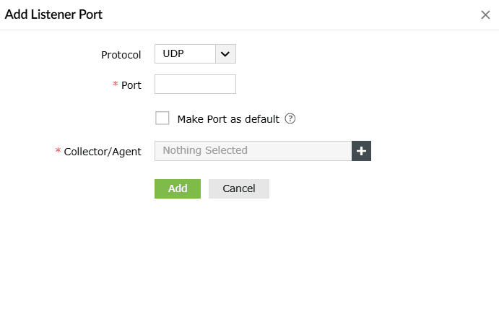
Task: Click the red asterisk next to Collector/Agent
Action: point(58,152)
